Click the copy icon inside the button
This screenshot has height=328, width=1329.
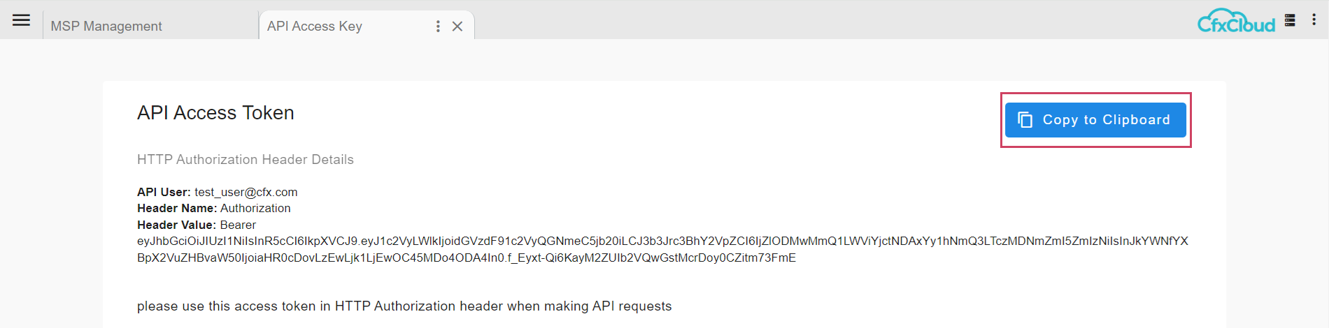coord(1025,120)
